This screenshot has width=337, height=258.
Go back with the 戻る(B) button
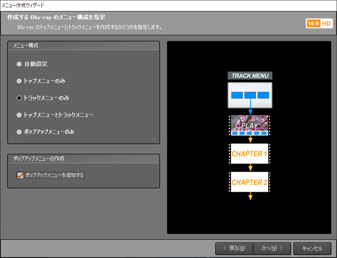pyautogui.click(x=234, y=248)
